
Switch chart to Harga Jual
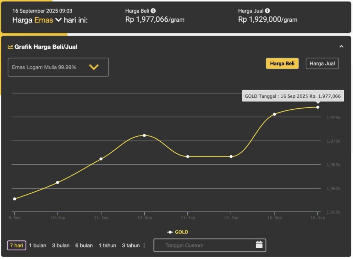click(x=322, y=64)
